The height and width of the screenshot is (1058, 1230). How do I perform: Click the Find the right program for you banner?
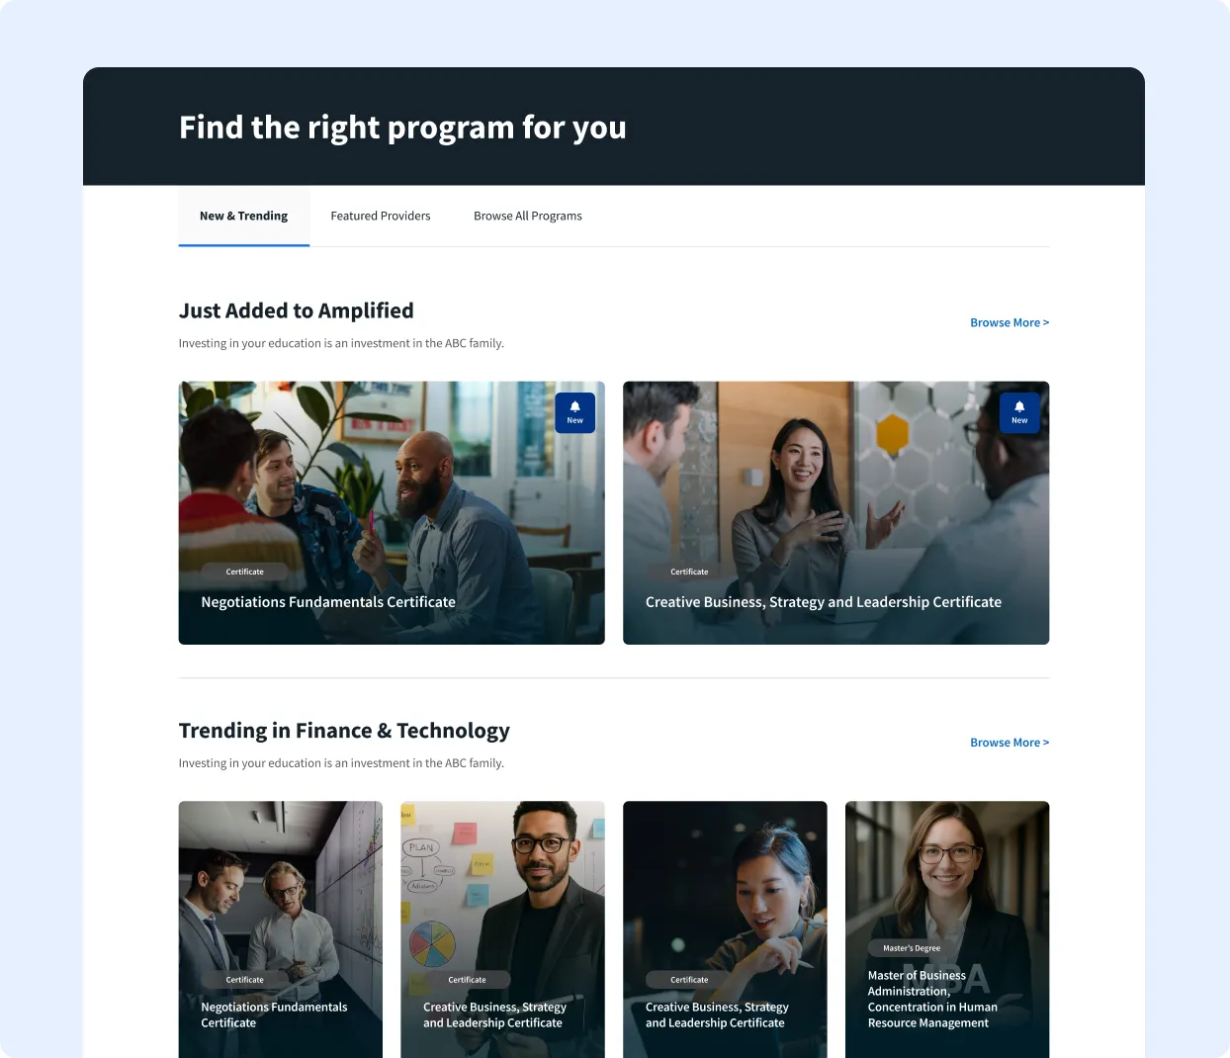click(402, 128)
